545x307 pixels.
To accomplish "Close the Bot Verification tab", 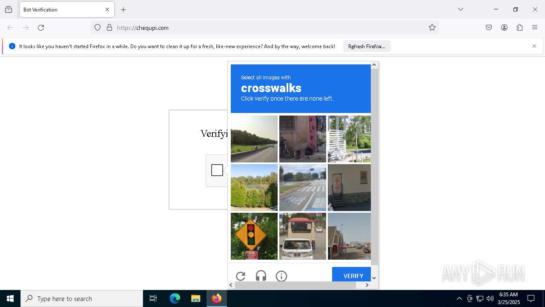I will pos(107,9).
